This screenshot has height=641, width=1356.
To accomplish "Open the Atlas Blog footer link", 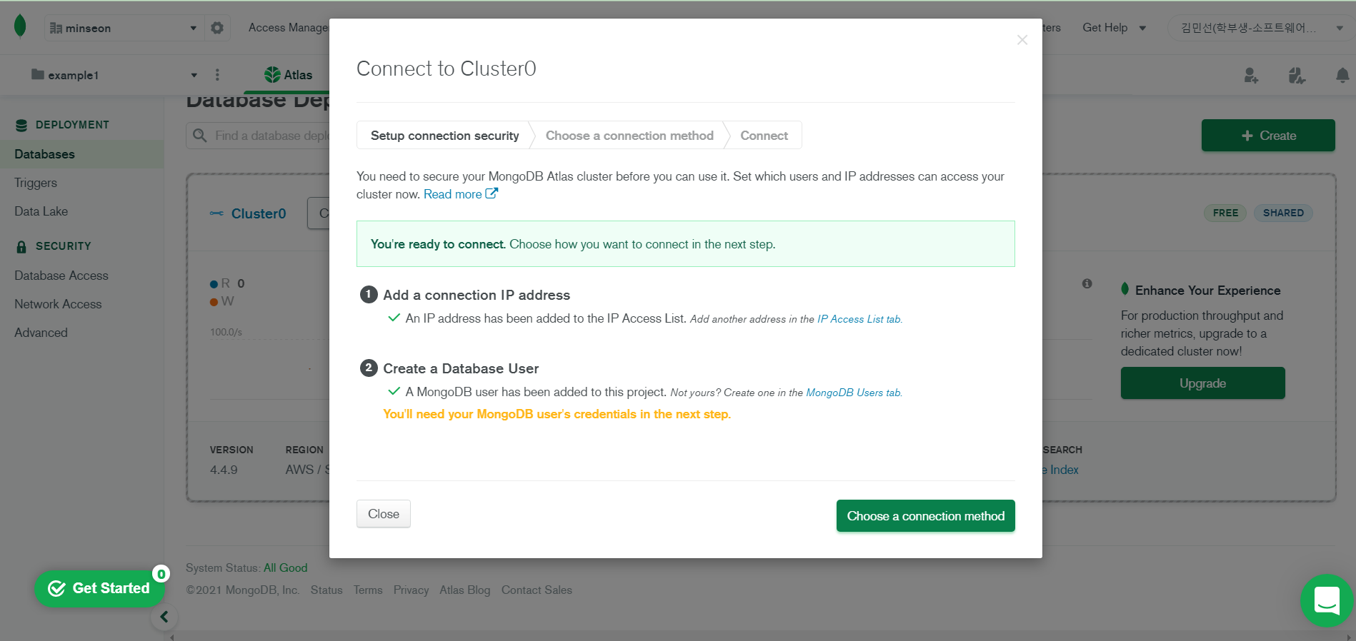I will point(465,590).
